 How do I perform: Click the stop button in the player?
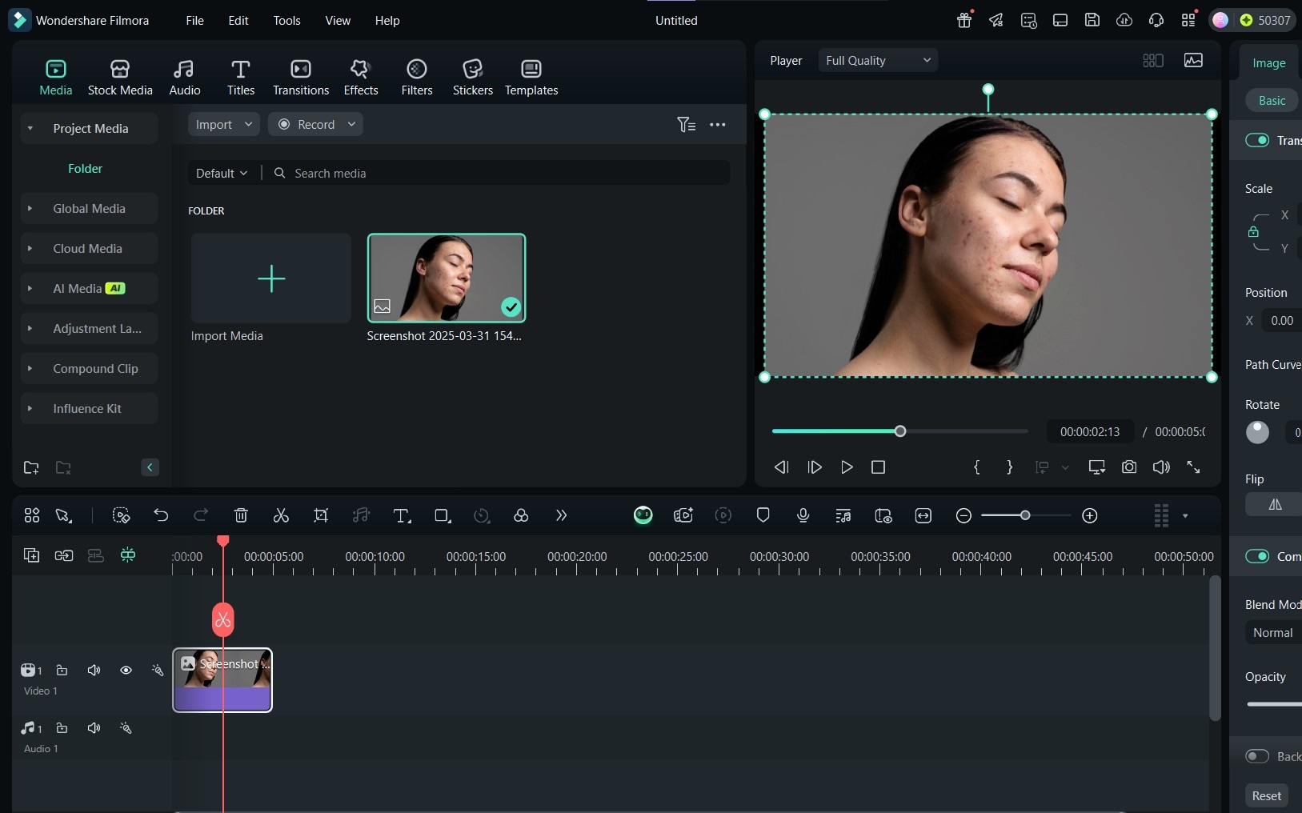(878, 467)
